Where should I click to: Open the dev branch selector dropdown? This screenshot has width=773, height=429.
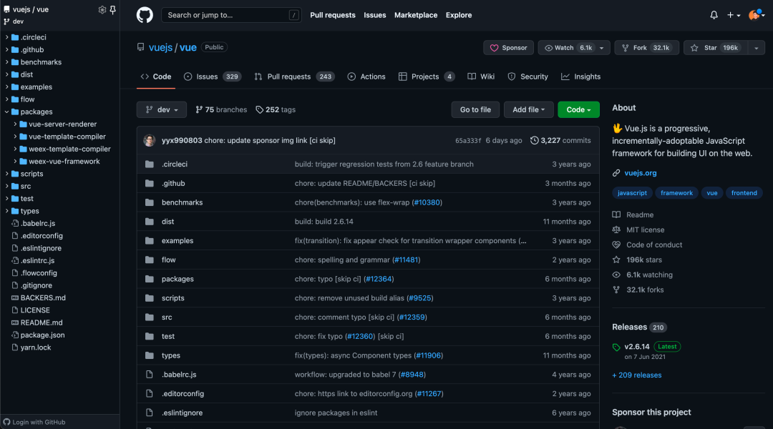(x=162, y=110)
